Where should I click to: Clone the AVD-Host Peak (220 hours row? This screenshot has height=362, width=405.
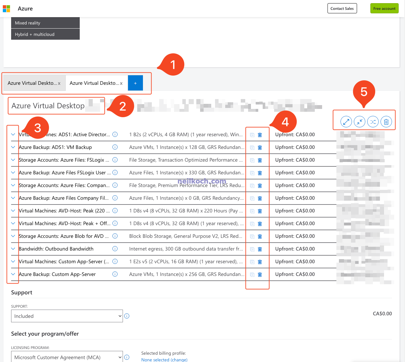tap(252, 211)
